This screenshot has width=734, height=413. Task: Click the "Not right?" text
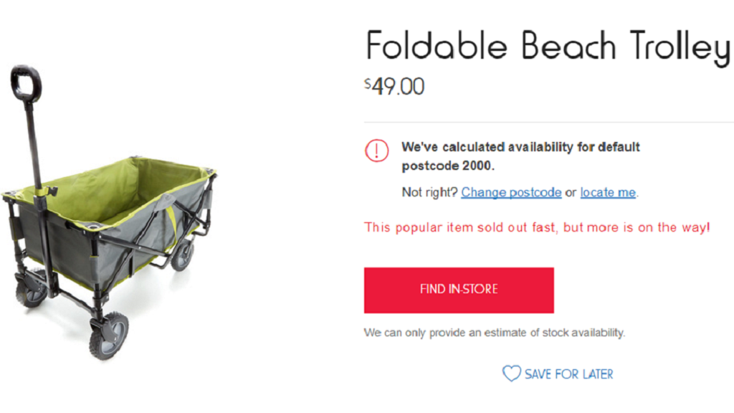[x=429, y=192]
